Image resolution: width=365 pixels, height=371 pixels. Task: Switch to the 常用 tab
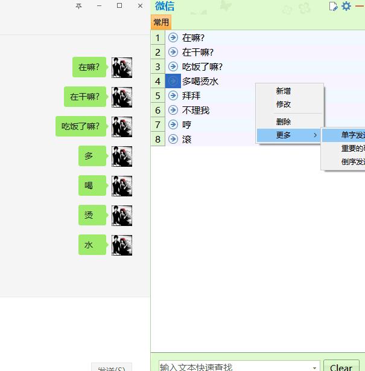tap(161, 22)
